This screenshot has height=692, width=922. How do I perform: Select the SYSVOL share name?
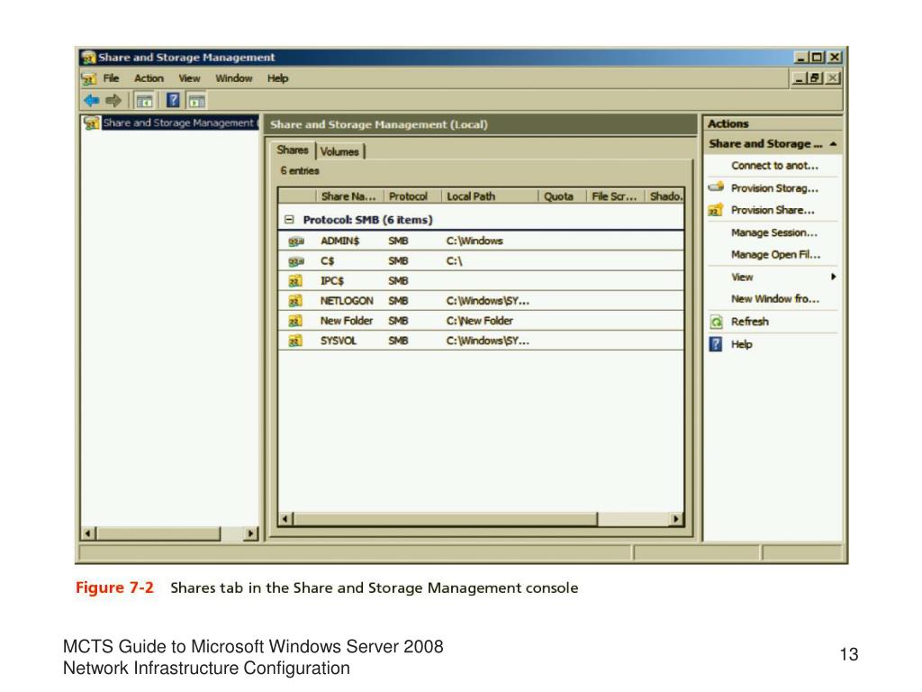(x=339, y=341)
